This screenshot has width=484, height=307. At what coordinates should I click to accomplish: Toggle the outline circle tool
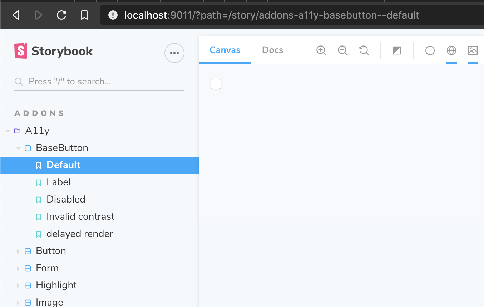[x=430, y=50]
